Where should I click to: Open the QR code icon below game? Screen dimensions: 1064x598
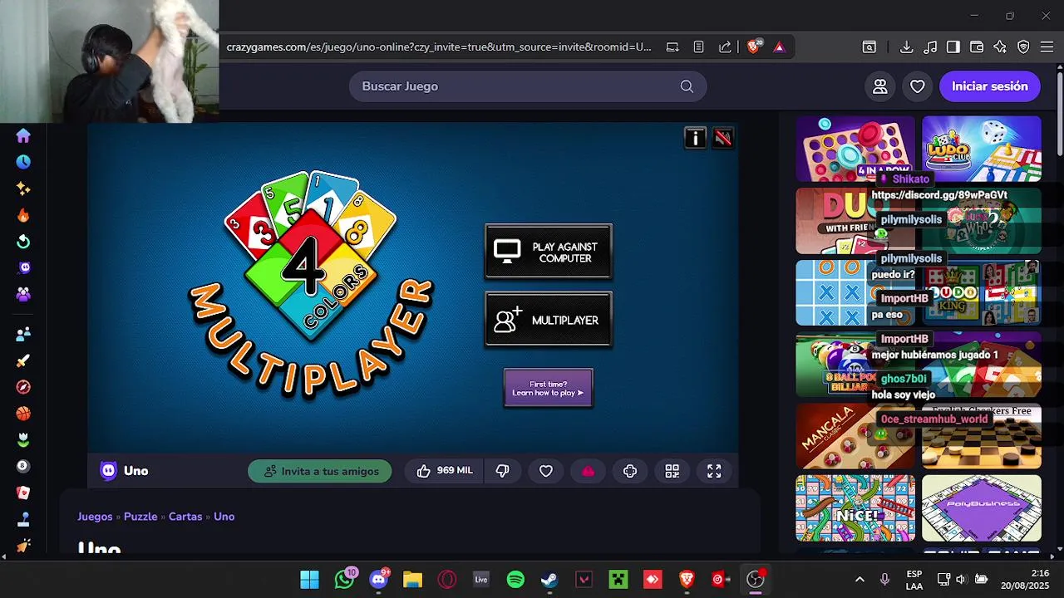672,471
